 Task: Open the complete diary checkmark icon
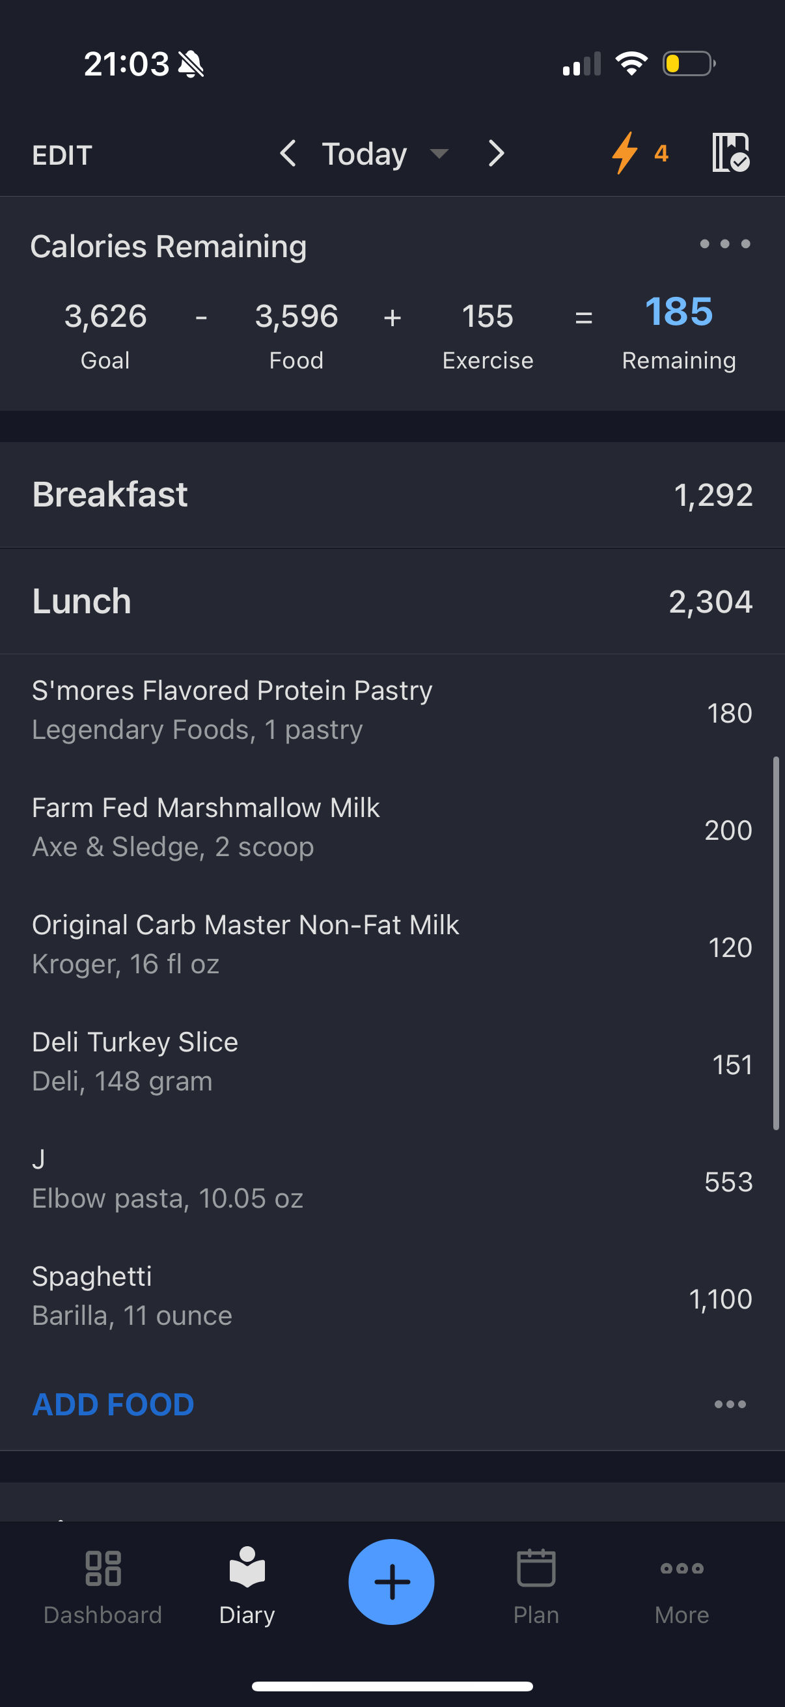click(x=731, y=153)
